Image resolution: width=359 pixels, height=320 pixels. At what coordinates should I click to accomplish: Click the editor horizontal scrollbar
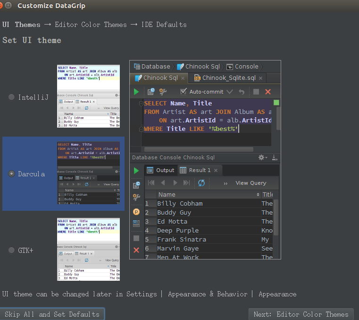199,149
